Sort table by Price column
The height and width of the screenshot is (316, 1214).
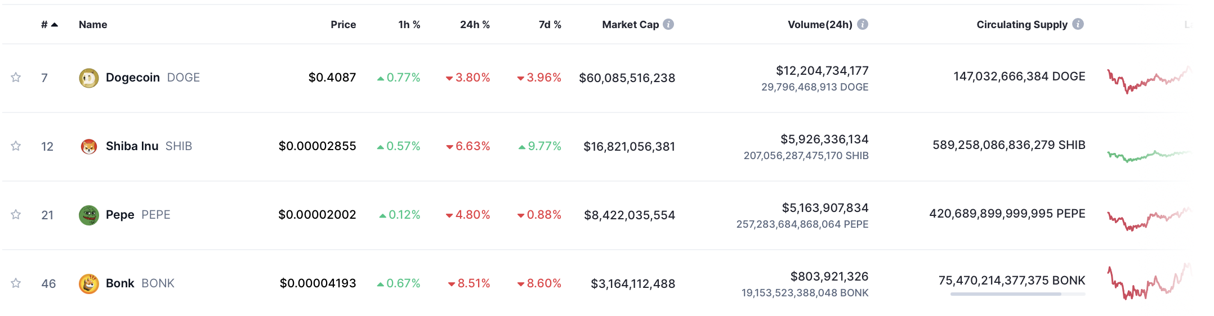coord(343,25)
